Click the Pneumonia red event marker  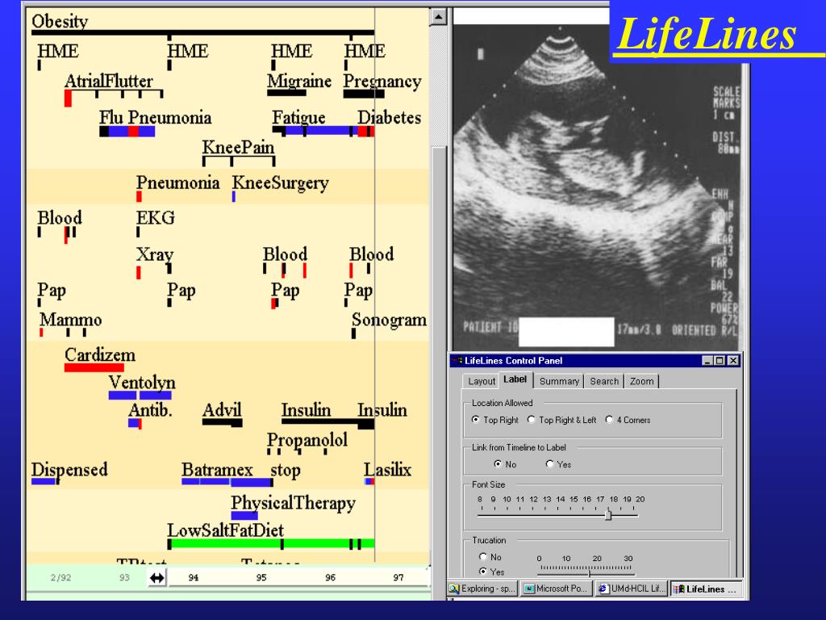tap(139, 197)
